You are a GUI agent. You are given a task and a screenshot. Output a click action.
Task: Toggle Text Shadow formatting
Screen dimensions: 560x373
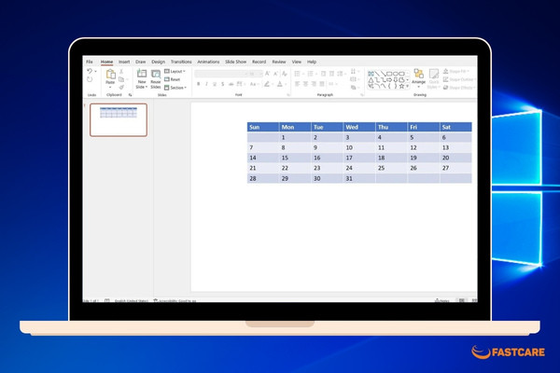(222, 84)
